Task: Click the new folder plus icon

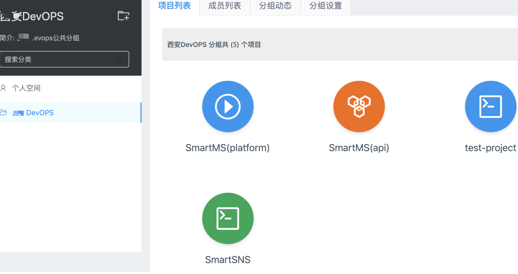Action: pyautogui.click(x=123, y=16)
